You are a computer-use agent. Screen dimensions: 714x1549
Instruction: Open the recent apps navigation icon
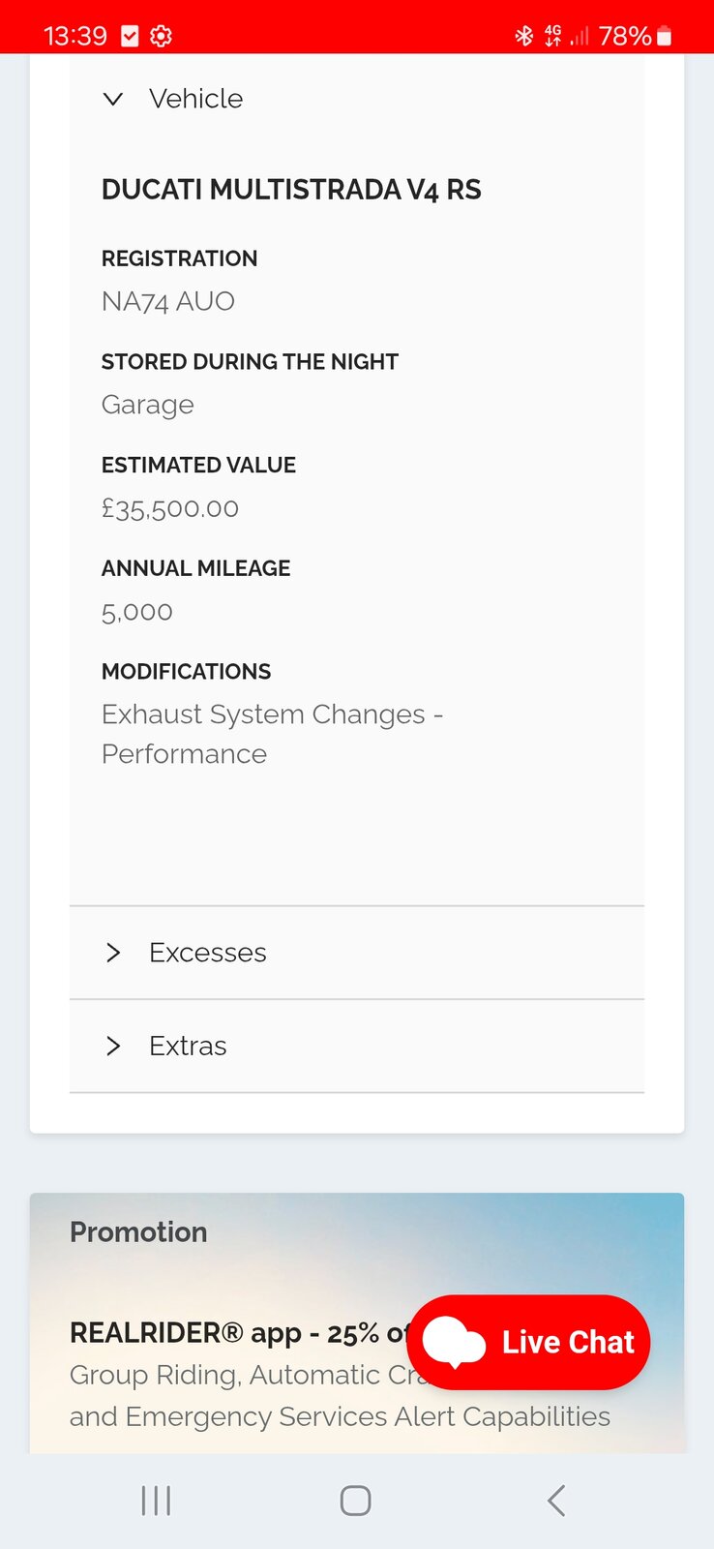tap(156, 1501)
